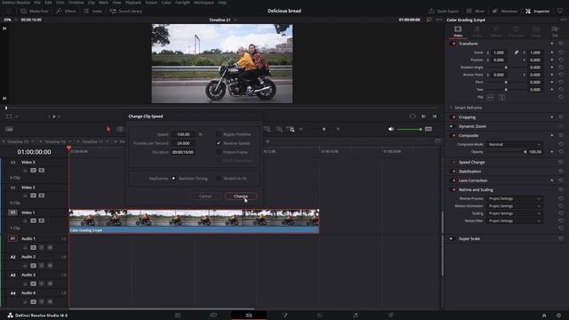The image size is (569, 320).
Task: Switch to the Edit page icon
Action: point(249,316)
